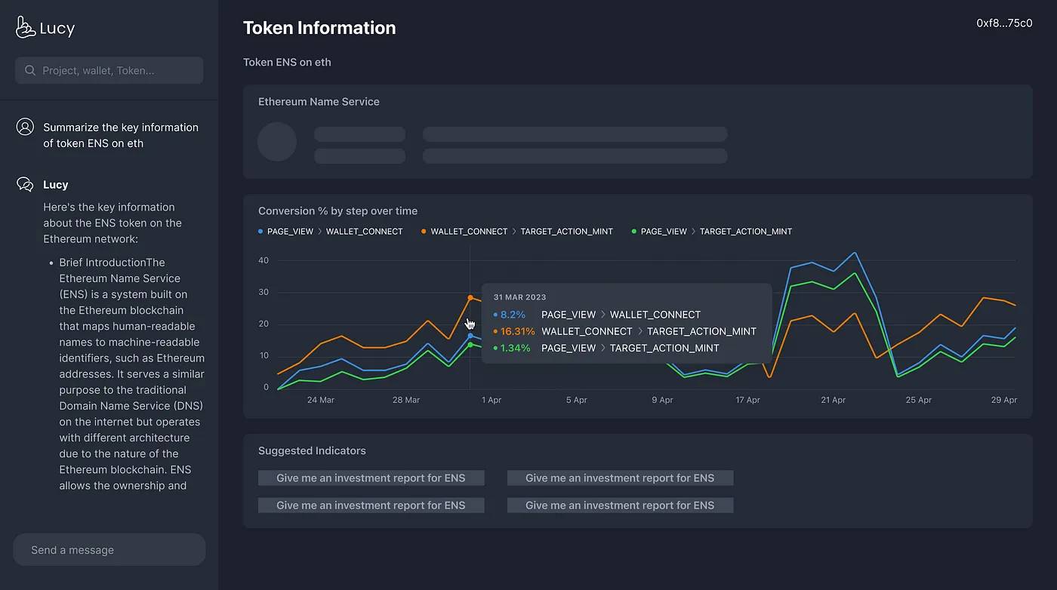This screenshot has height=590, width=1057.
Task: Click the top-left investment report suggestion button
Action: pos(371,478)
